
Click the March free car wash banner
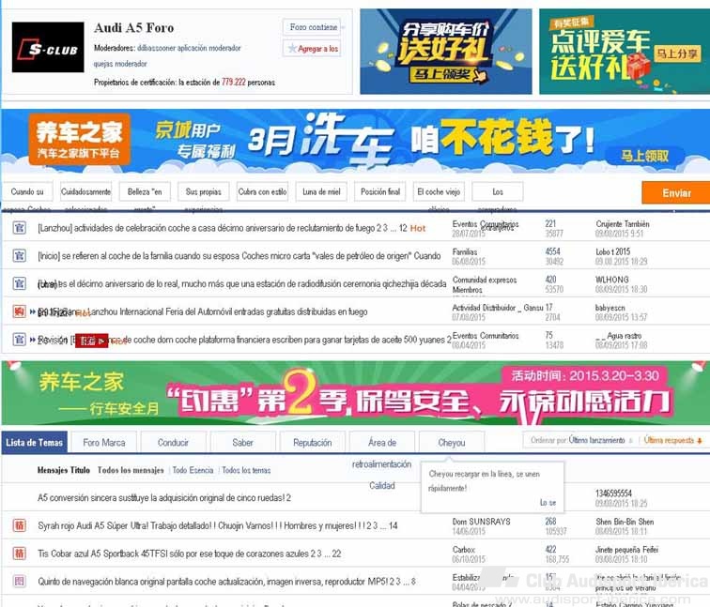tap(355, 141)
